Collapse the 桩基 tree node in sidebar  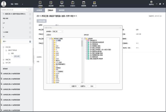tap(9, 54)
